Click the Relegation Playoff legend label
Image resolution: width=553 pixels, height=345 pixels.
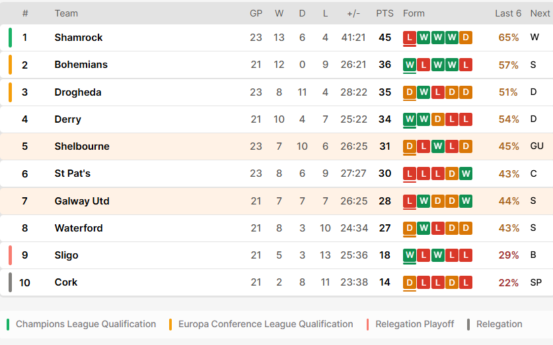click(x=414, y=325)
